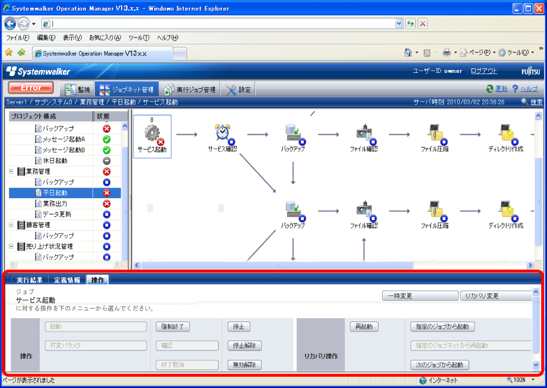The width and height of the screenshot is (547, 388).
Task: Click the browser refresh icon
Action: point(411,24)
